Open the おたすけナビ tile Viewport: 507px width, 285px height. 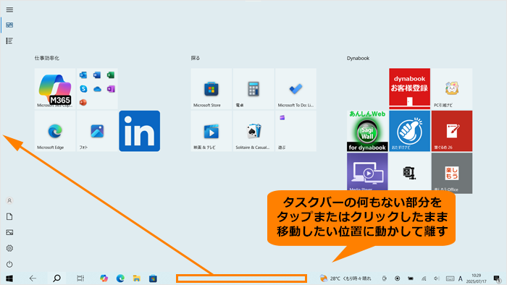410,131
